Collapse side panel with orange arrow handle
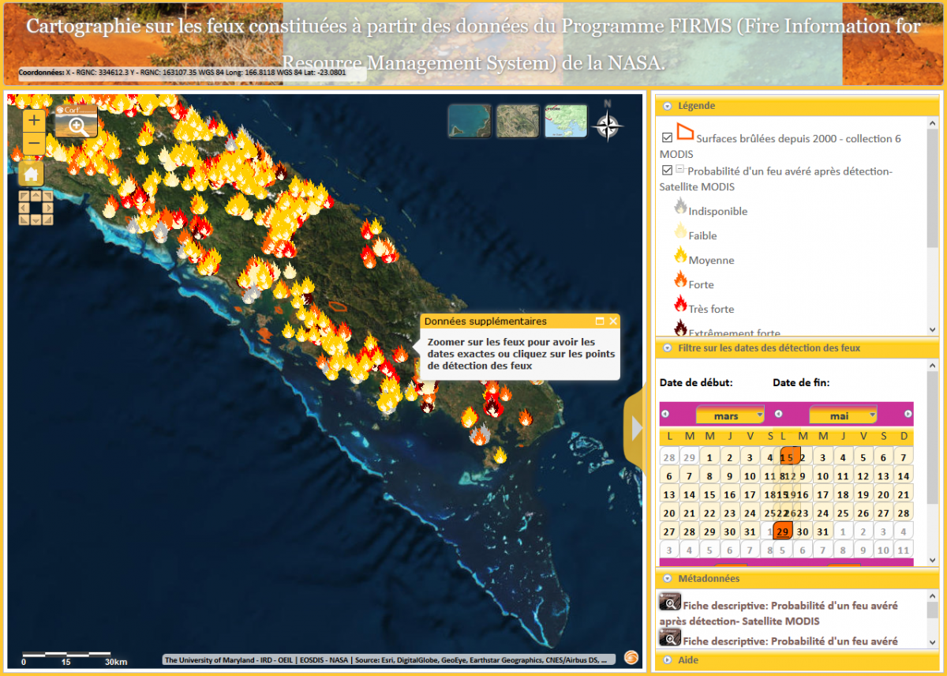The height and width of the screenshot is (676, 947). (x=636, y=428)
